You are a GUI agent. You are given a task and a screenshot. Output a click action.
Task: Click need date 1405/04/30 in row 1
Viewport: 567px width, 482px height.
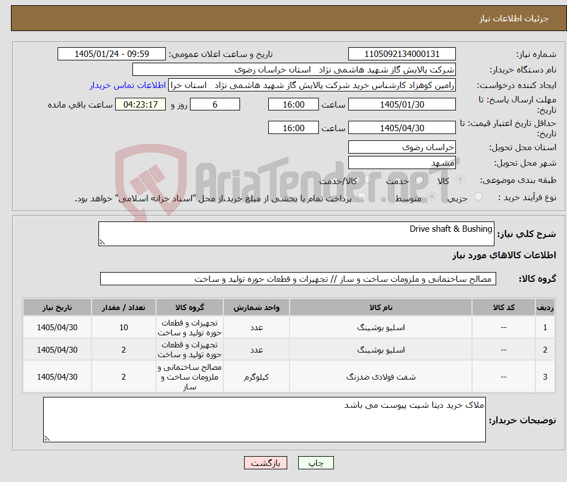tap(57, 327)
